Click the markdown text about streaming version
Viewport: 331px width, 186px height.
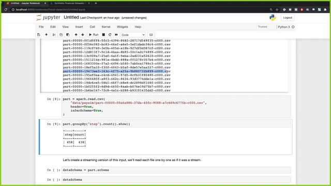click(132, 160)
